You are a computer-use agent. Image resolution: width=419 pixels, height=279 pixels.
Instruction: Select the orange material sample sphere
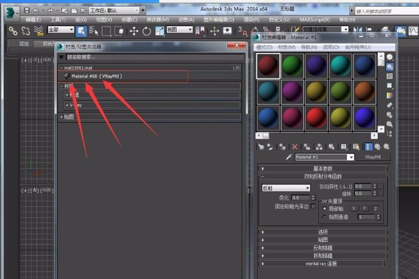(365, 91)
